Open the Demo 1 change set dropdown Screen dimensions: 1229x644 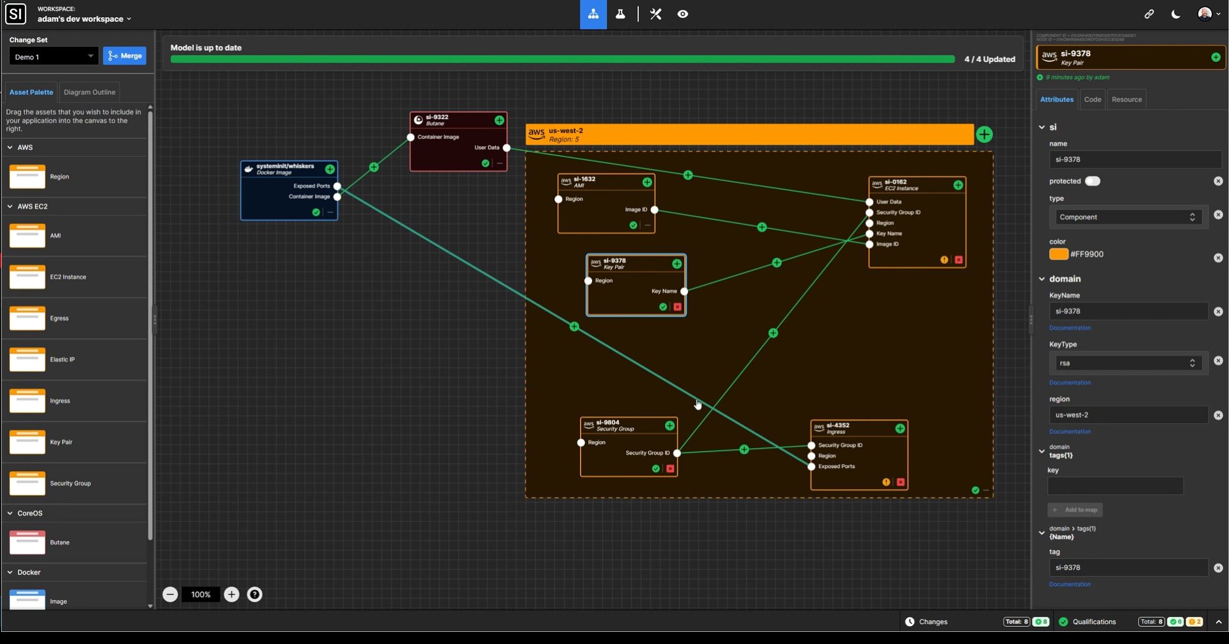coord(53,56)
